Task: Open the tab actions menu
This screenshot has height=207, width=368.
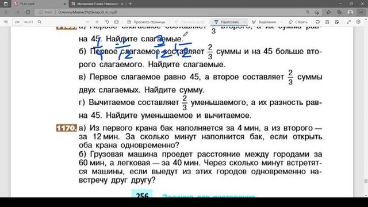Action: pos(6,4)
